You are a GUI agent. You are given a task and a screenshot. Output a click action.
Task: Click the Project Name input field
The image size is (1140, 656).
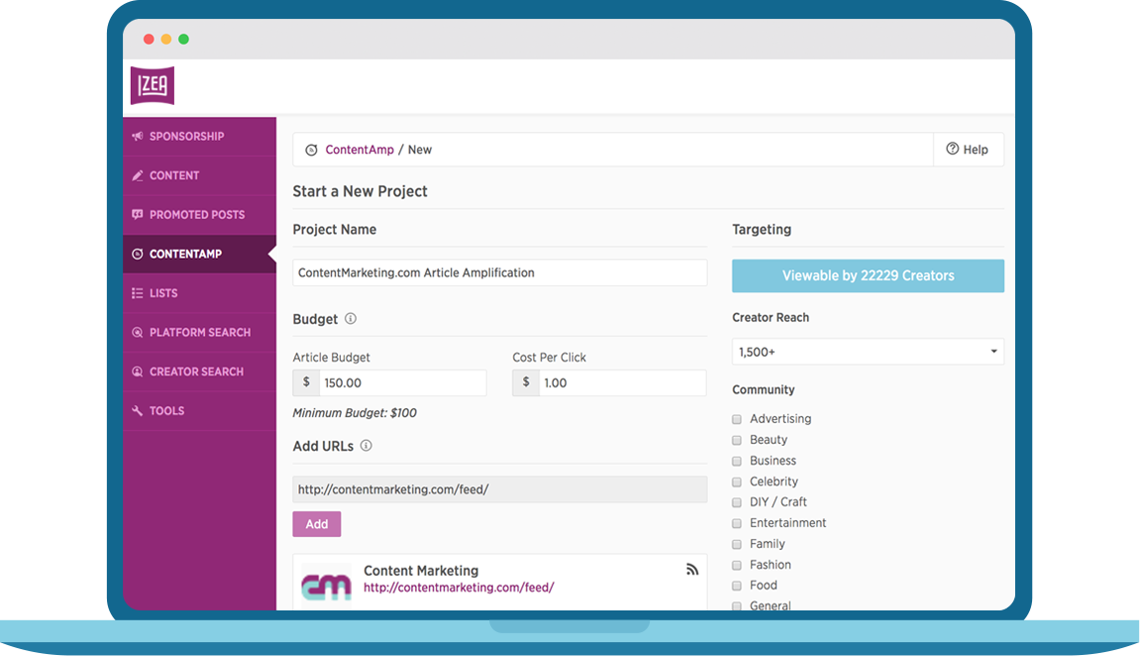499,273
